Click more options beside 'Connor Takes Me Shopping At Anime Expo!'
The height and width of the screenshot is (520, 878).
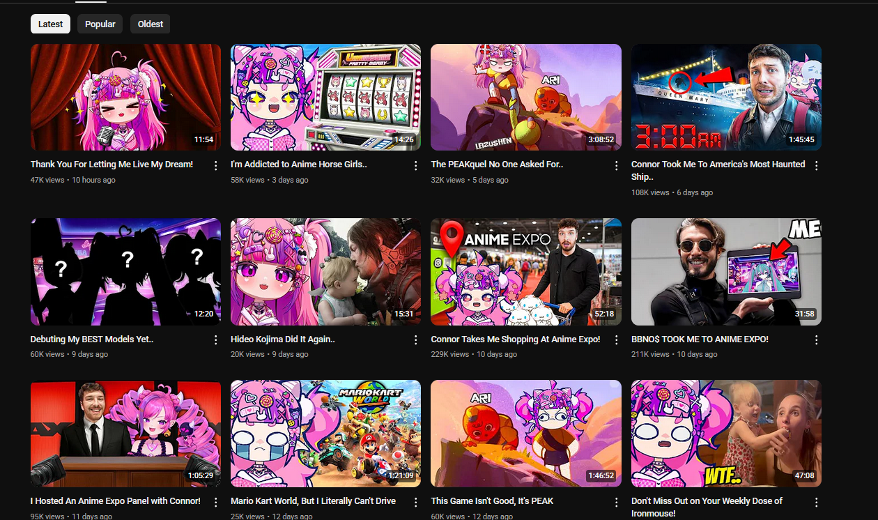[x=616, y=340]
